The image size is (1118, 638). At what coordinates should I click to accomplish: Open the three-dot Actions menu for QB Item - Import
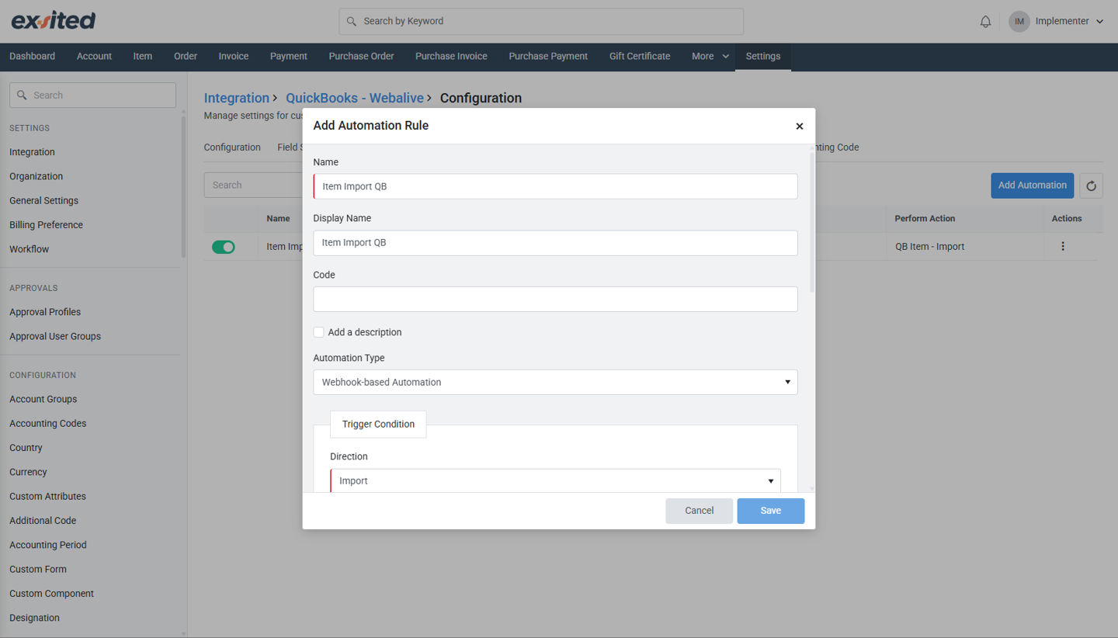[1063, 247]
